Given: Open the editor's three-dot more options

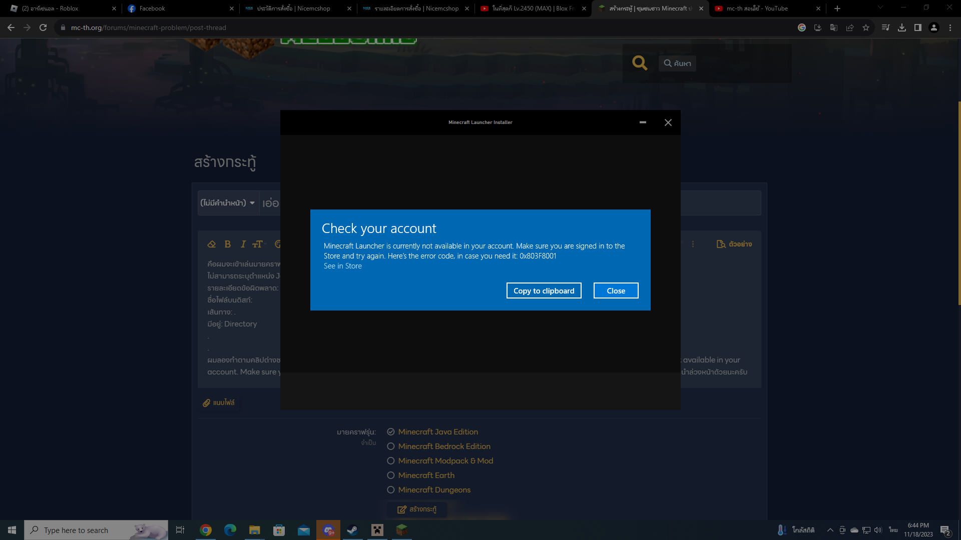Looking at the screenshot, I should pyautogui.click(x=693, y=244).
